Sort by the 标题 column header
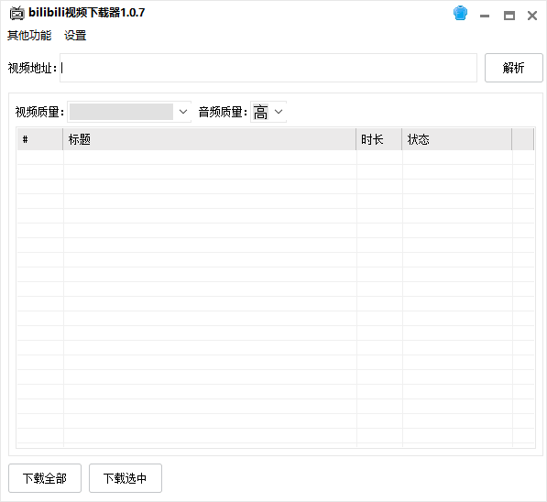547x502 pixels. click(x=209, y=139)
